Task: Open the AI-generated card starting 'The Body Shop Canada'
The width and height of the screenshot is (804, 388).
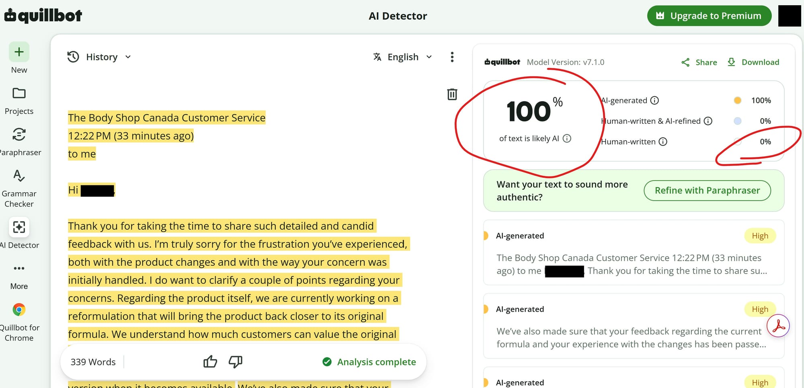Action: [634, 253]
